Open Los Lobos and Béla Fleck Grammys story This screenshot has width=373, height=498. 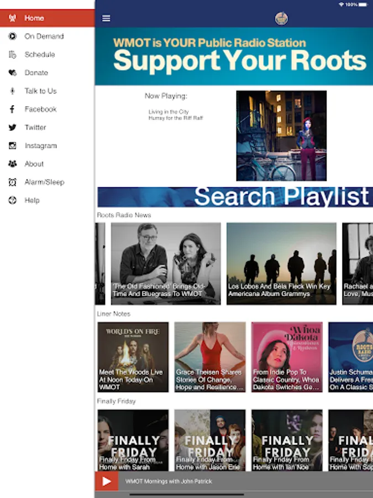pyautogui.click(x=281, y=263)
